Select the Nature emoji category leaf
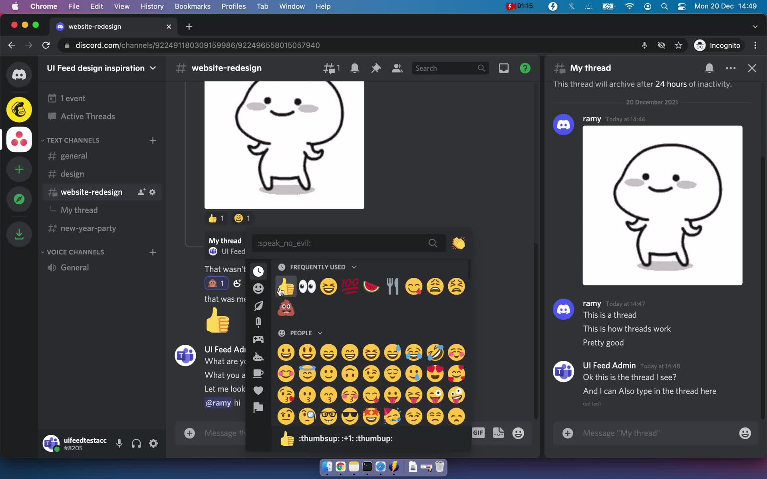Image resolution: width=767 pixels, height=479 pixels. (x=258, y=306)
